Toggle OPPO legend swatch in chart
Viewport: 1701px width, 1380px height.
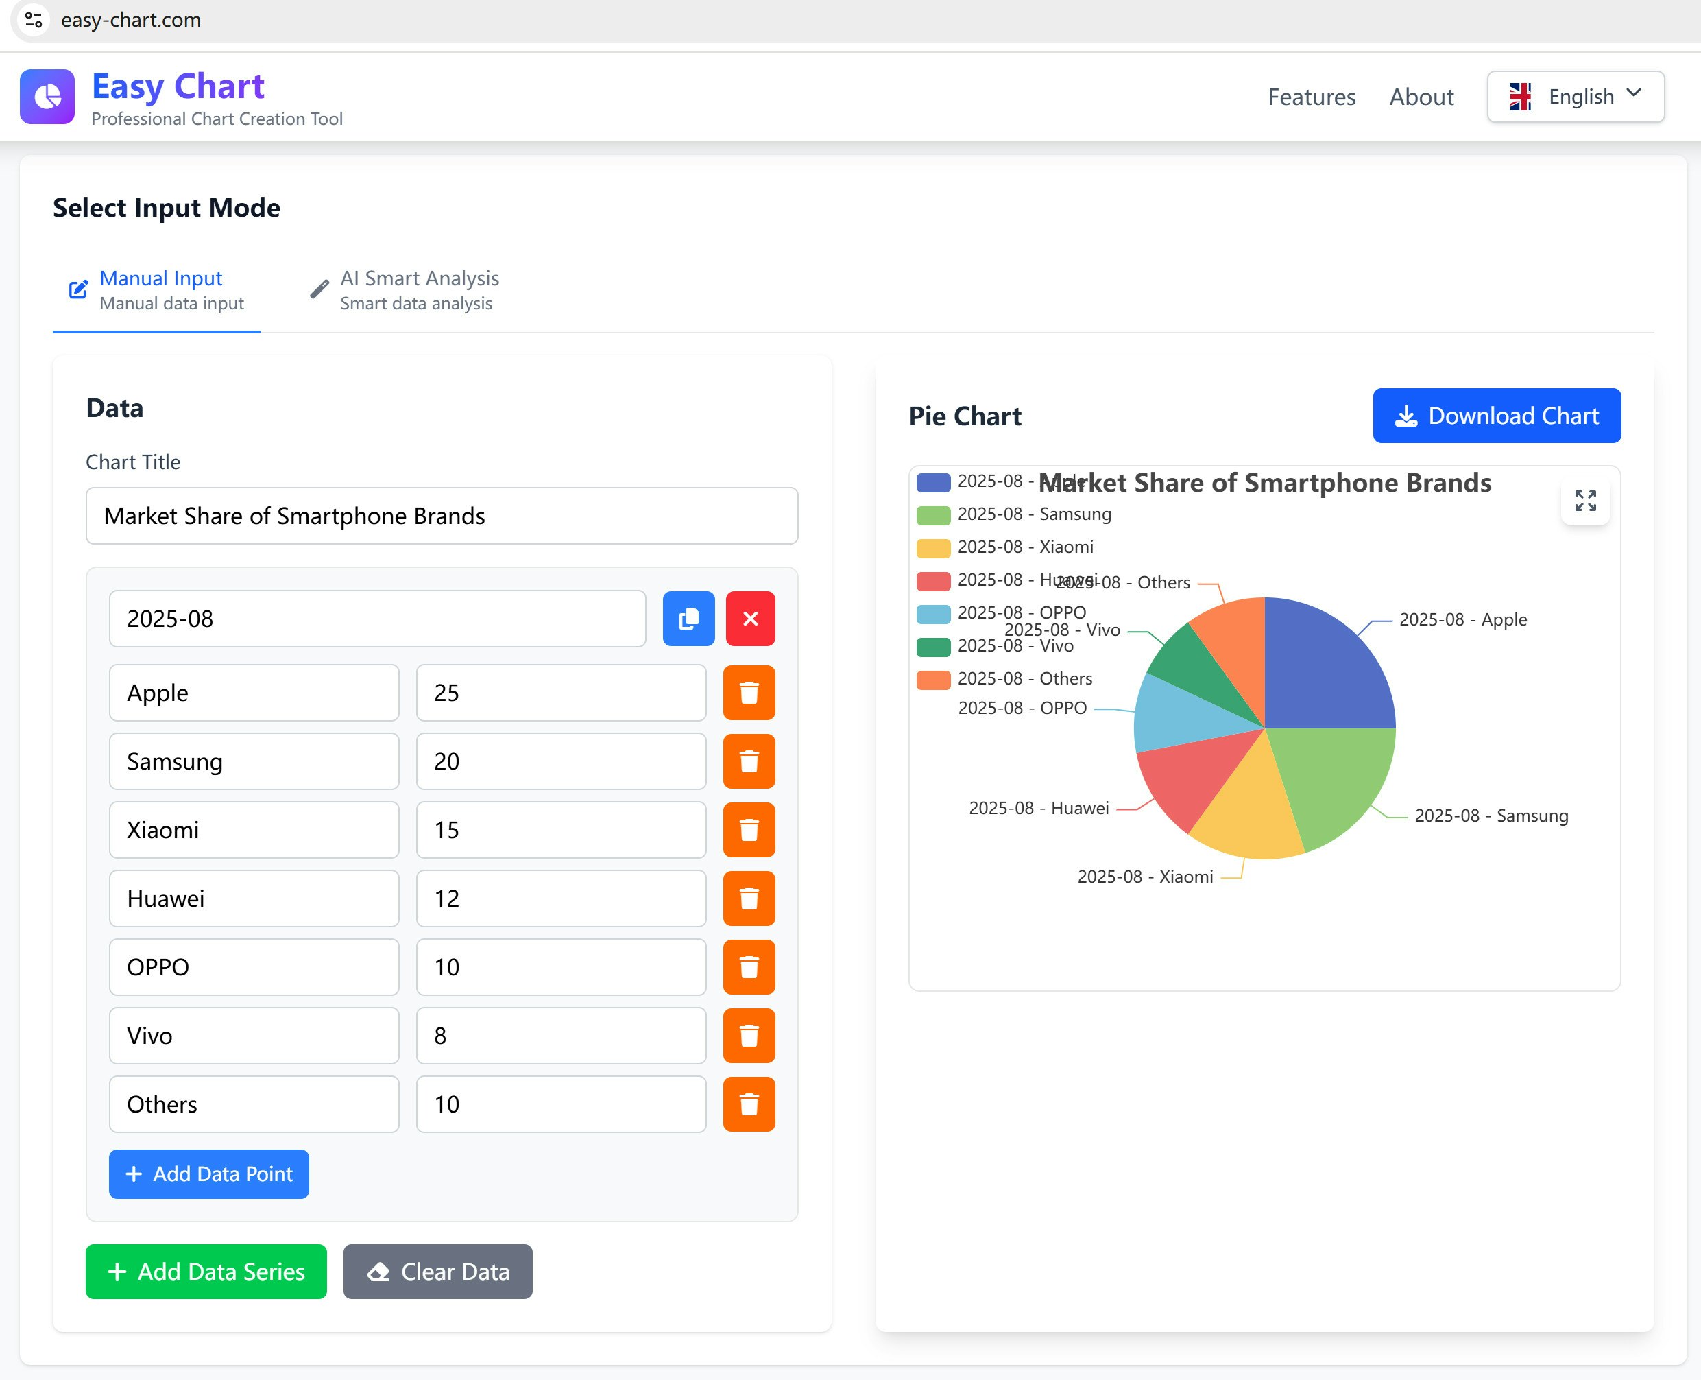pos(934,614)
